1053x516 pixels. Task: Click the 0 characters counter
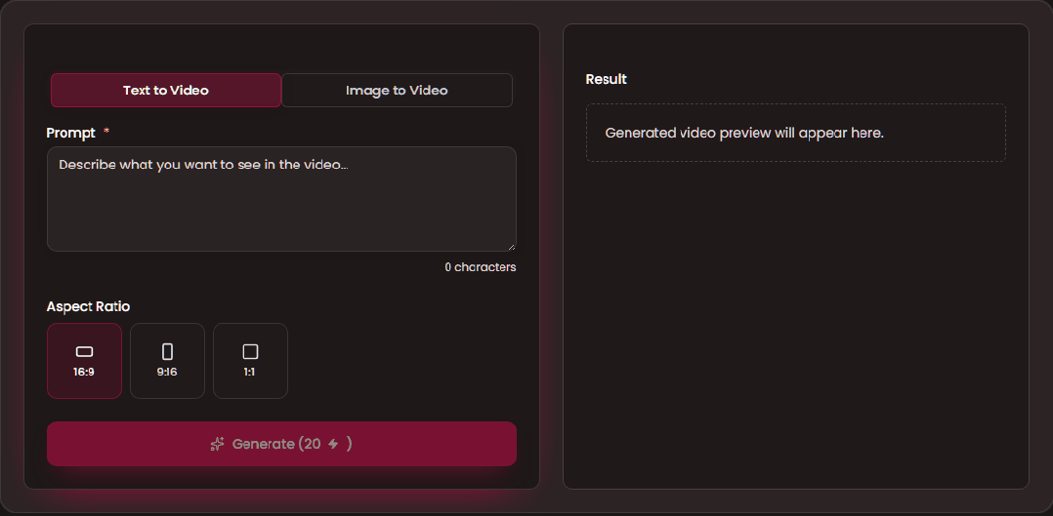480,267
